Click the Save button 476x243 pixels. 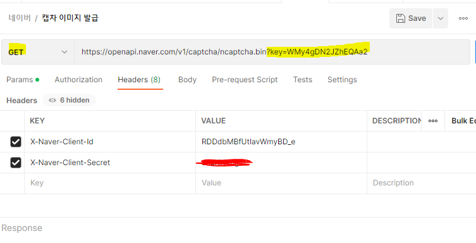coord(411,18)
